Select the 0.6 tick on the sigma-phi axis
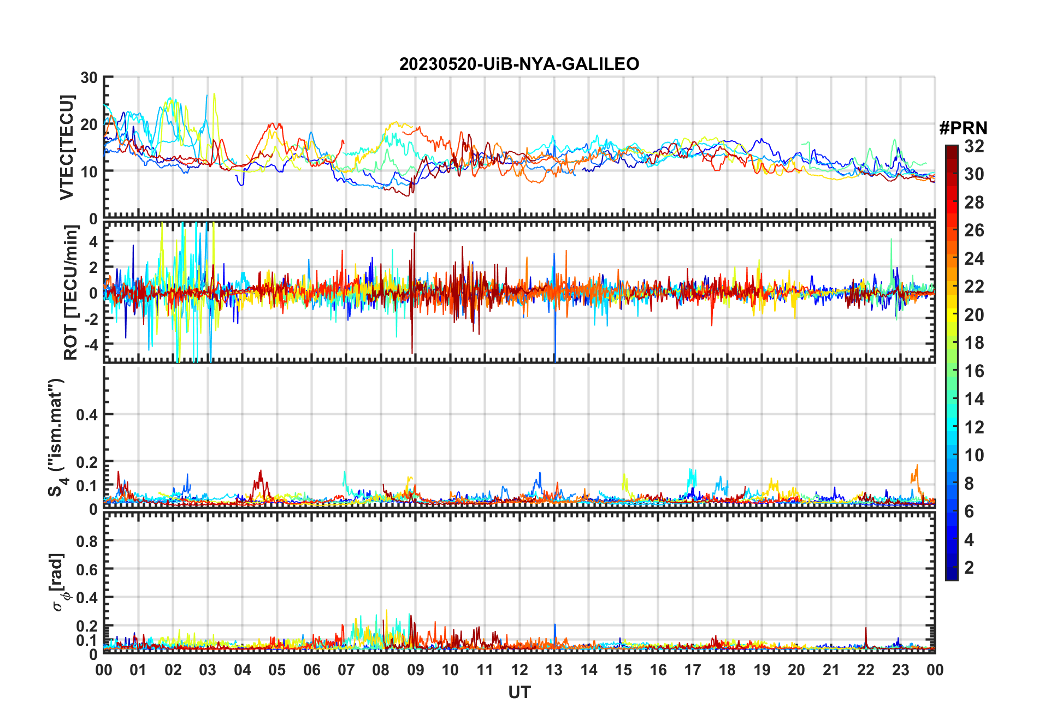The width and height of the screenshot is (1039, 726). (87, 570)
